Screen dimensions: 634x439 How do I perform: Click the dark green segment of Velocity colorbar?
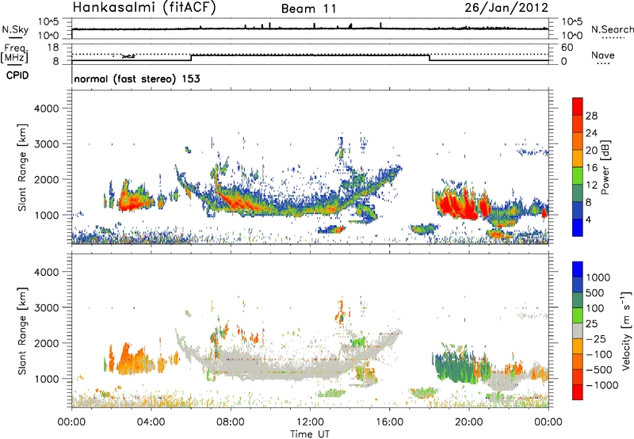578,300
